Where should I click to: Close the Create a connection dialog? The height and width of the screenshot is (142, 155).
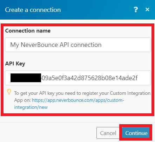click(x=147, y=9)
